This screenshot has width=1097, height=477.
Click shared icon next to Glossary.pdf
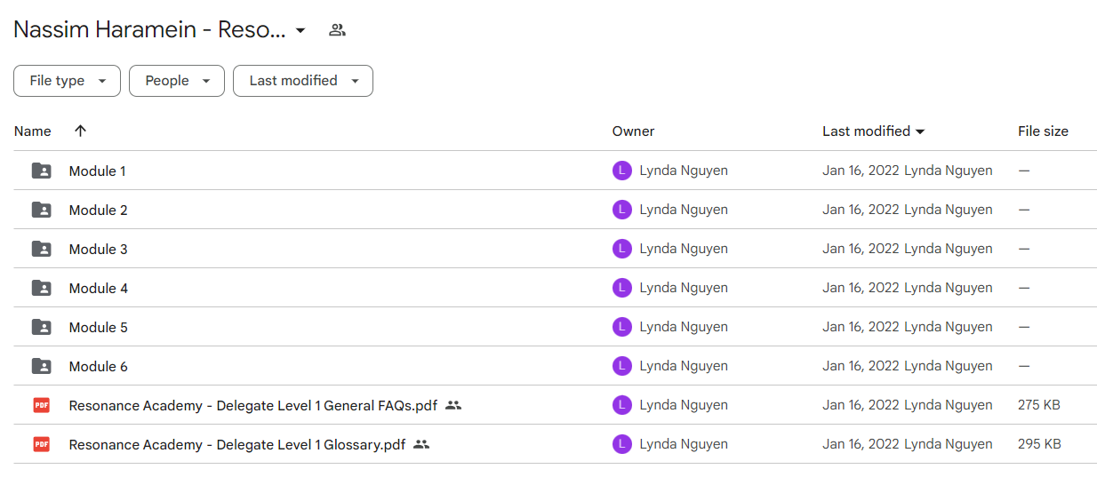click(x=421, y=444)
